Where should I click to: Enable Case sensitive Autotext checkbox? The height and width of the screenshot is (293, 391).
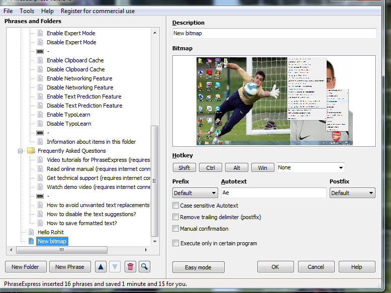click(x=175, y=206)
